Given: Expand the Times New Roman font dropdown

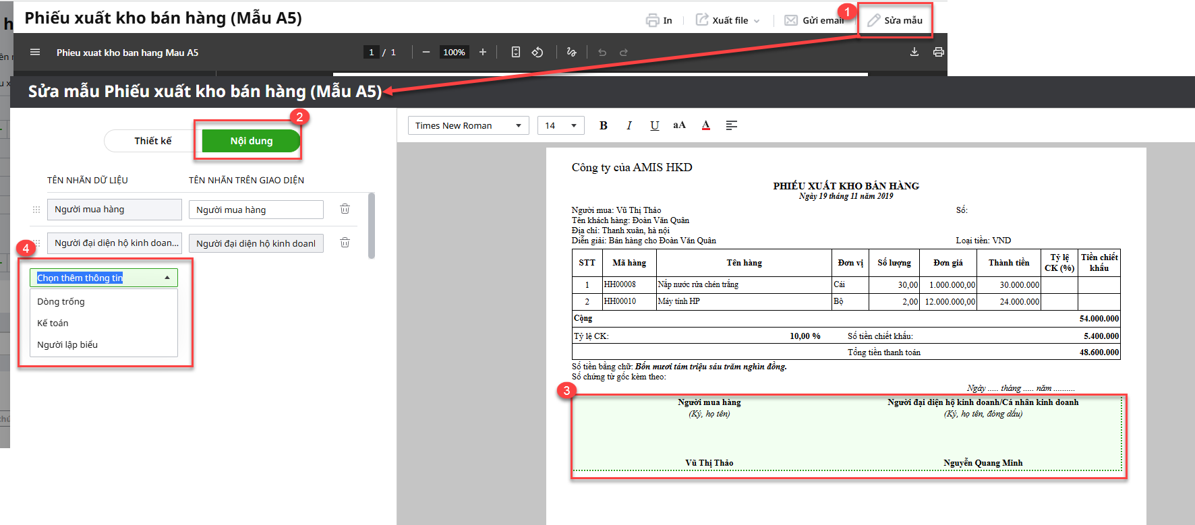Looking at the screenshot, I should [468, 125].
